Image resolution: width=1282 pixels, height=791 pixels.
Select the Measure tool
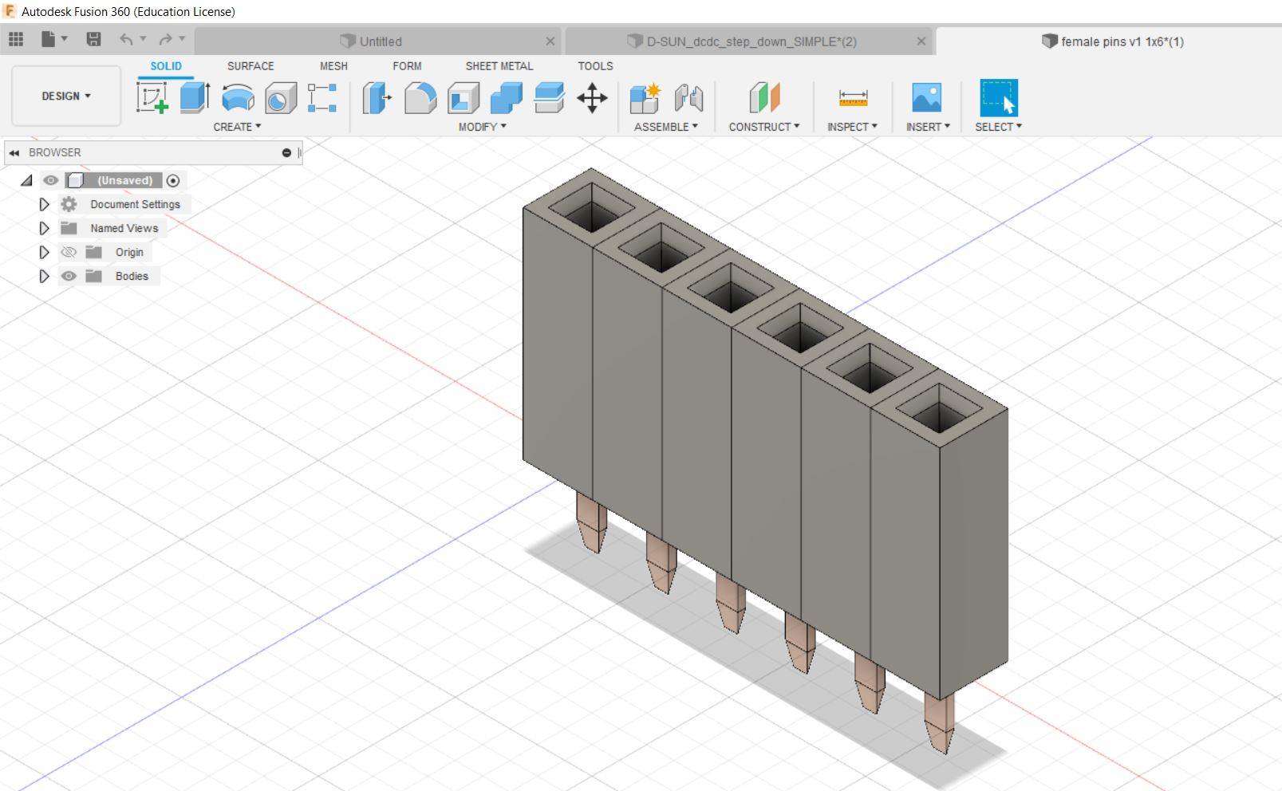click(853, 98)
